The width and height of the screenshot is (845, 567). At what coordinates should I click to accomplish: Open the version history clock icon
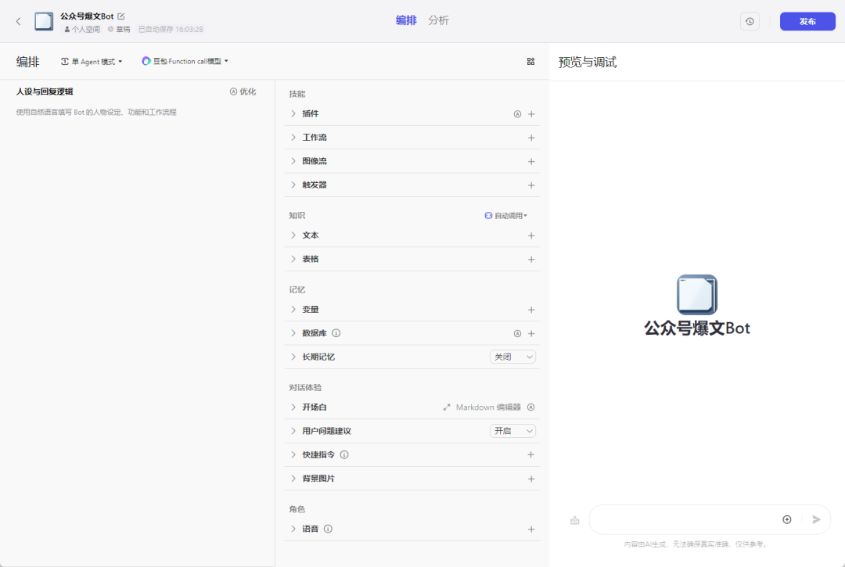pyautogui.click(x=750, y=22)
